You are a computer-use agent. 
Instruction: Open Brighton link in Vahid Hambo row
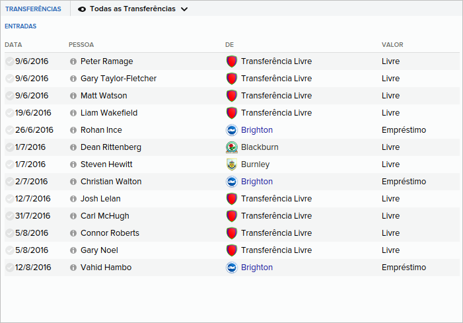[257, 268]
